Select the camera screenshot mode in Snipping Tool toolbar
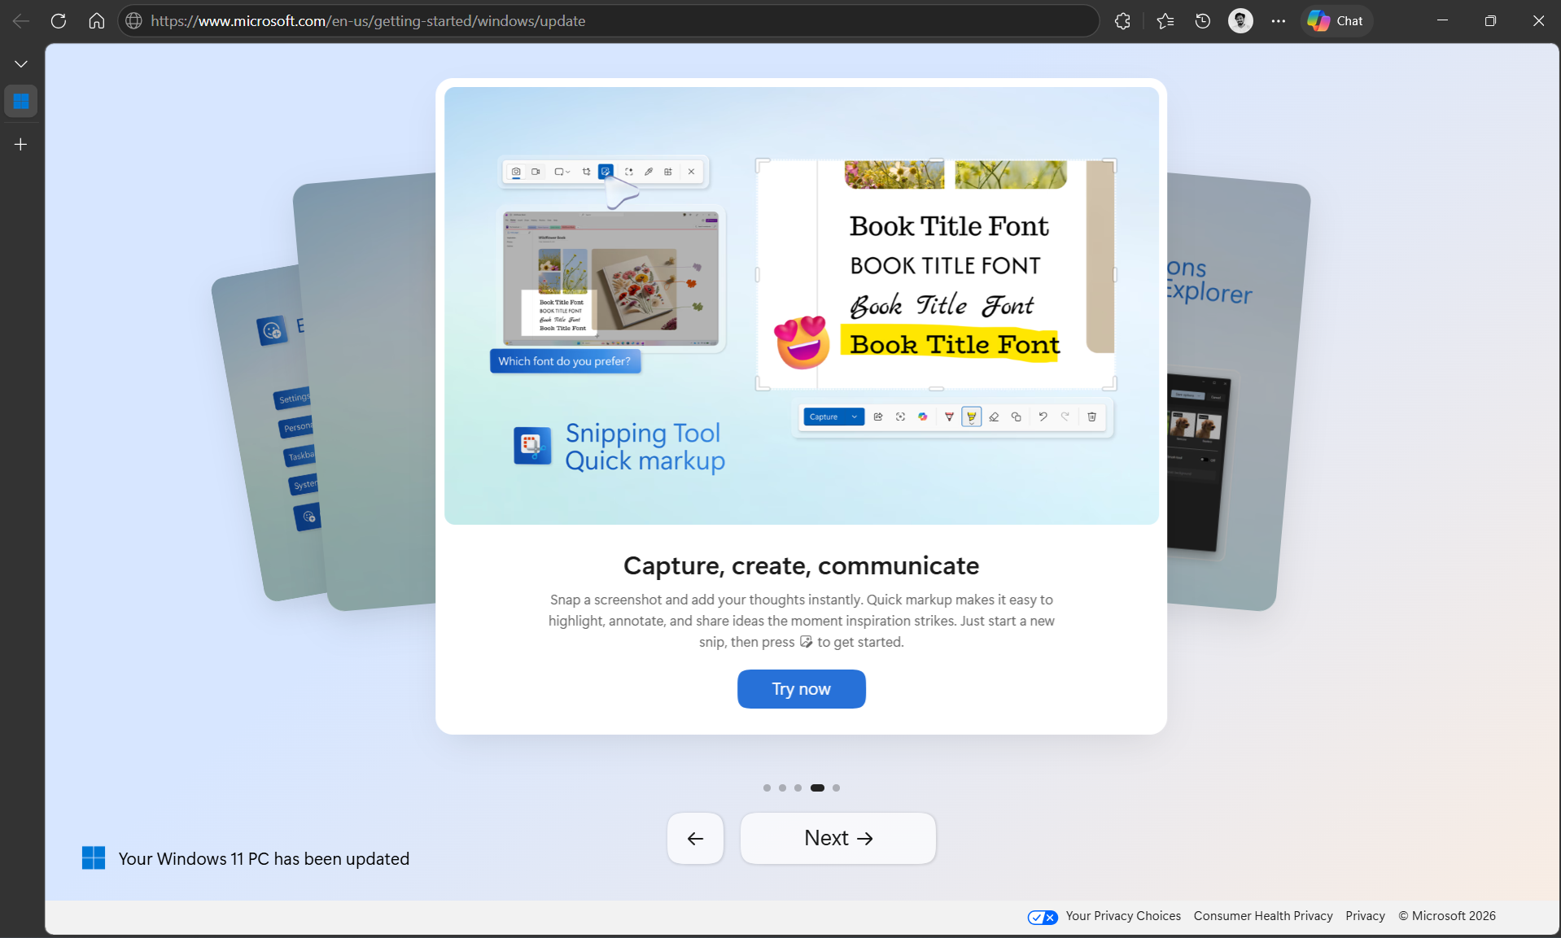Image resolution: width=1561 pixels, height=938 pixels. (x=516, y=172)
